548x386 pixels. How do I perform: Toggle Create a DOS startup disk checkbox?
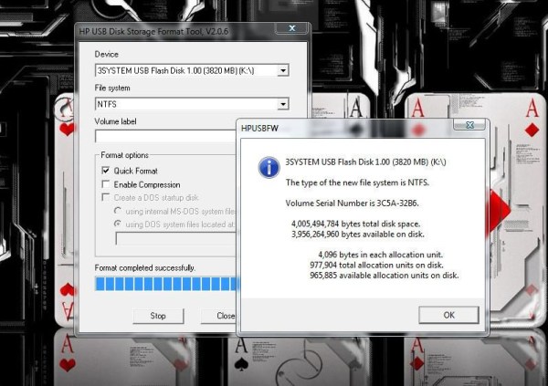pos(106,197)
